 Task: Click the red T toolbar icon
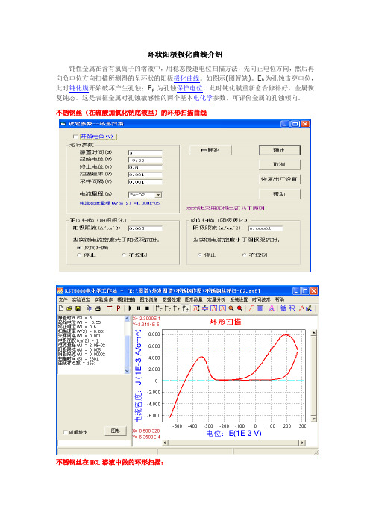[x=110, y=308]
